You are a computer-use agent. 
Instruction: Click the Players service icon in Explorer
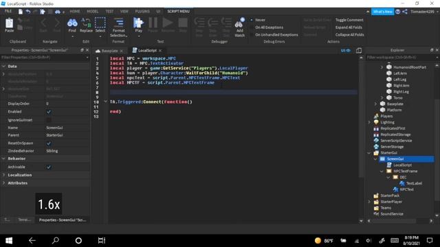[376, 116]
